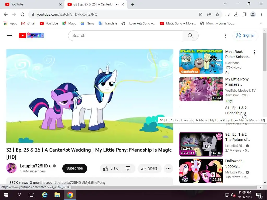Share this page from the address bar
Image resolution: width=267 pixels, height=200 pixels.
[209, 15]
